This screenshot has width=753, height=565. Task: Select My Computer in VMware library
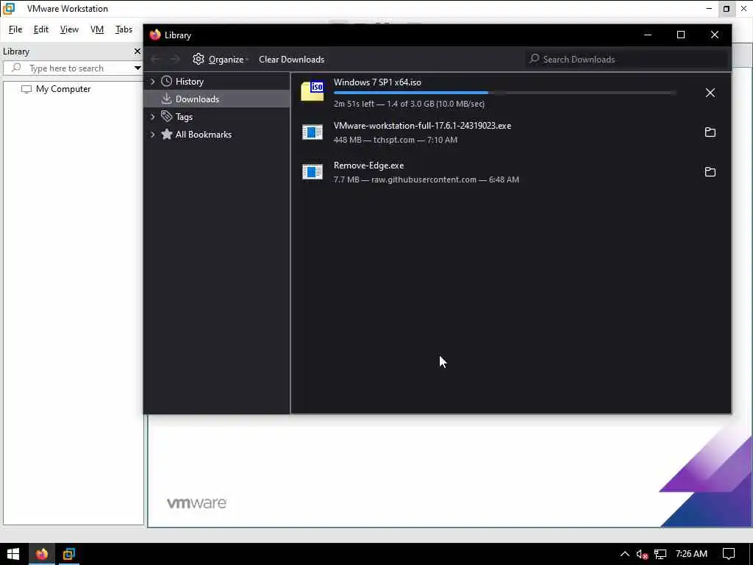click(56, 89)
